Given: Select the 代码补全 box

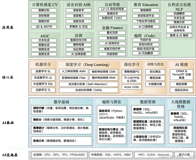Looking at the screenshot, I should (146, 40).
